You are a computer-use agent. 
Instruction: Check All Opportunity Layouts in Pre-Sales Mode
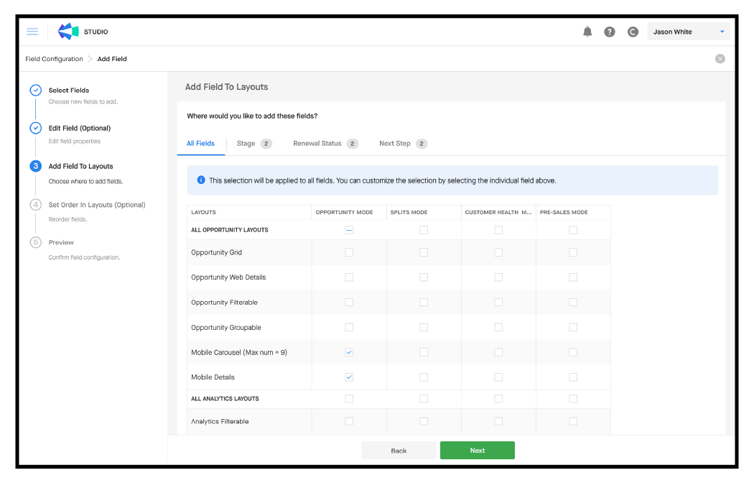click(x=573, y=230)
